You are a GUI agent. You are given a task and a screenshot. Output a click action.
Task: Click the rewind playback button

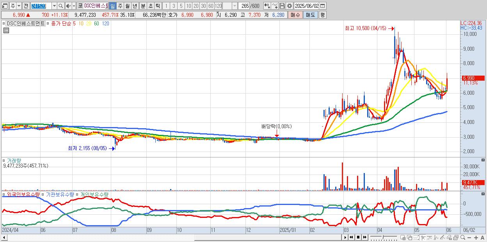coord(351,237)
